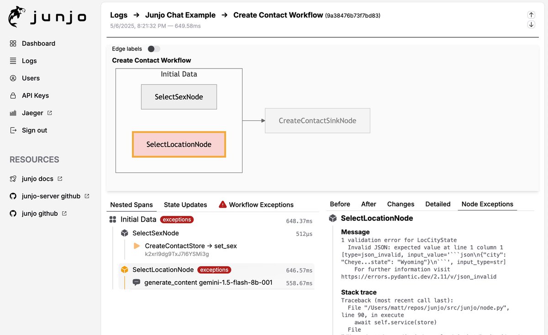
Task: Go to previous span with up arrow
Action: [x=531, y=15]
